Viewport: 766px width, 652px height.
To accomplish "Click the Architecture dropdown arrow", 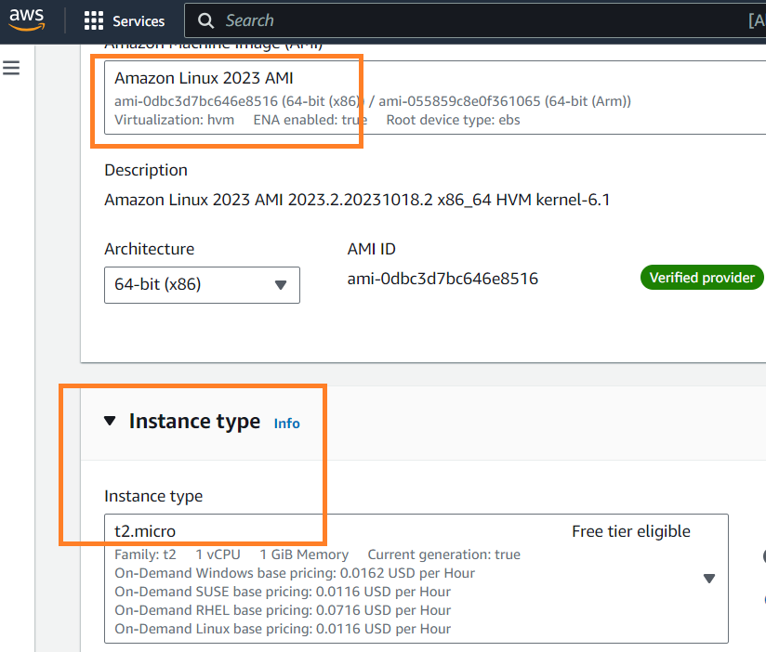I will [281, 285].
